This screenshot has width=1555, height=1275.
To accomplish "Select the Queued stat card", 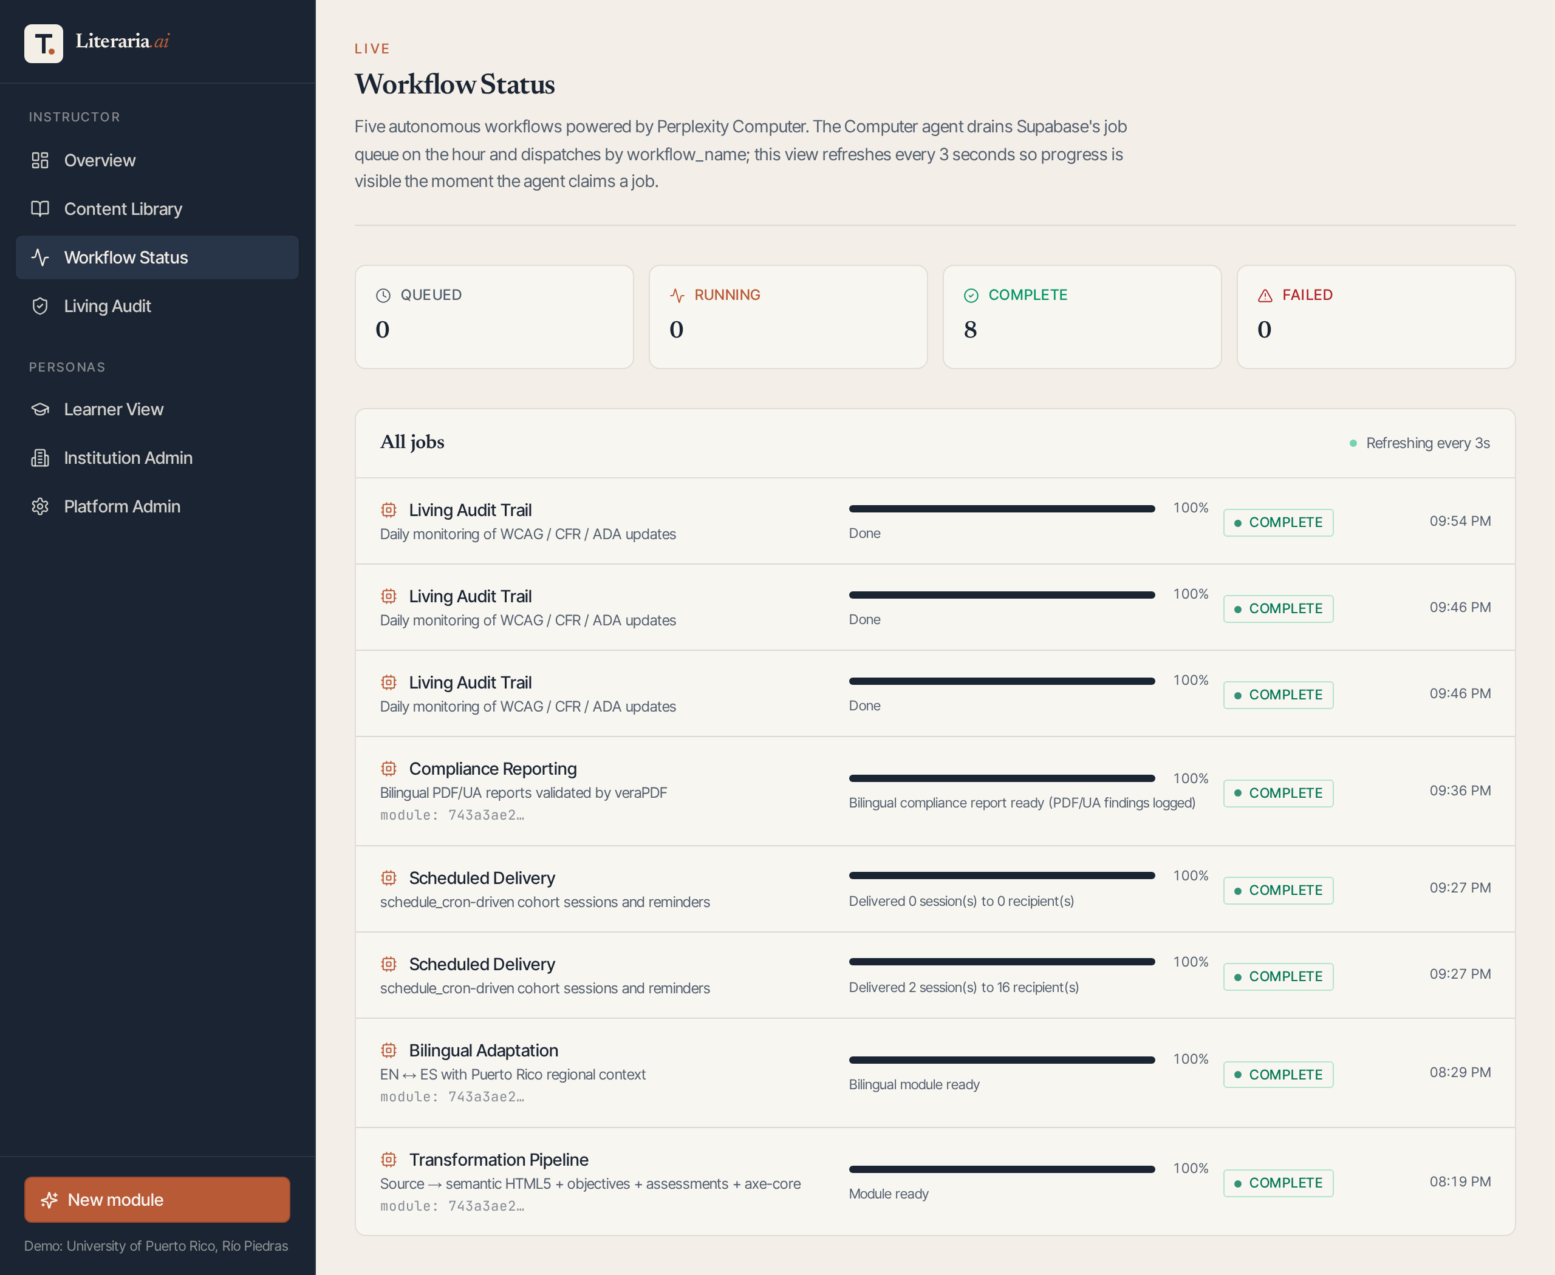I will pos(494,316).
